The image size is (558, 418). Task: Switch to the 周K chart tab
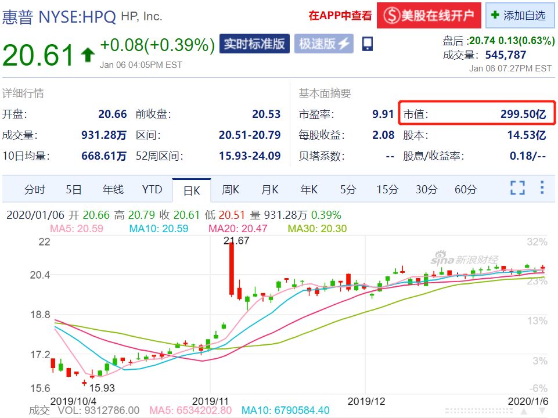coord(231,189)
